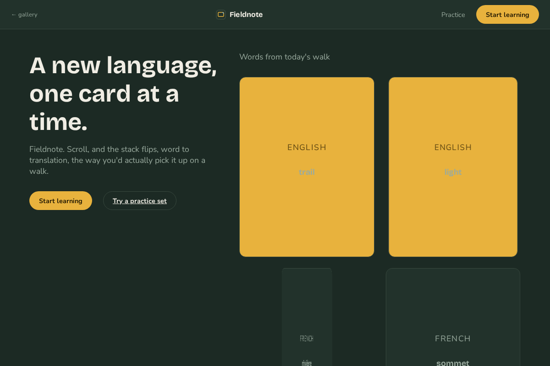Click the FRENCH label above 'sommet'

tap(453, 339)
